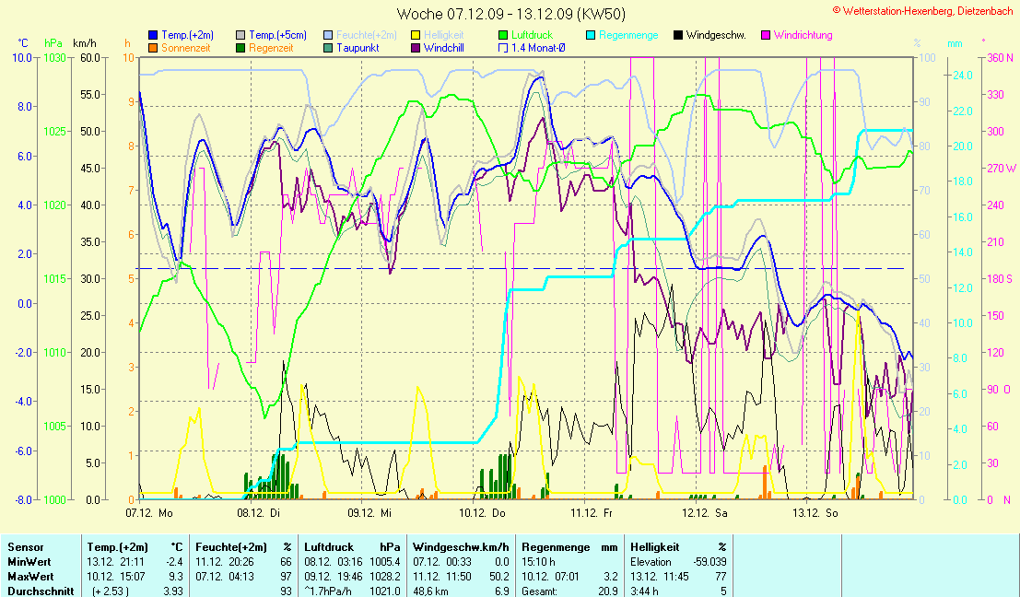Click the green Luftdruck legend square
This screenshot has width=1020, height=597.
click(503, 35)
